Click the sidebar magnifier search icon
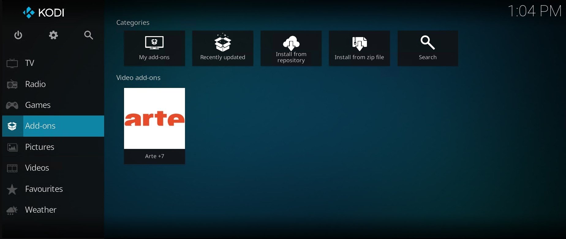 click(89, 35)
